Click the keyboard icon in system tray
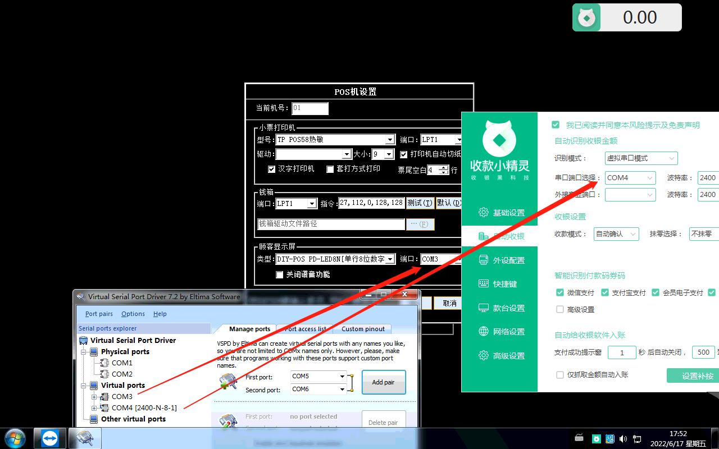Image resolution: width=719 pixels, height=449 pixels. 579,438
